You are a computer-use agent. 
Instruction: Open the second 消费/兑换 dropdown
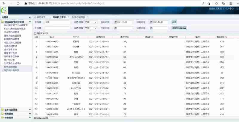click(x=91, y=28)
